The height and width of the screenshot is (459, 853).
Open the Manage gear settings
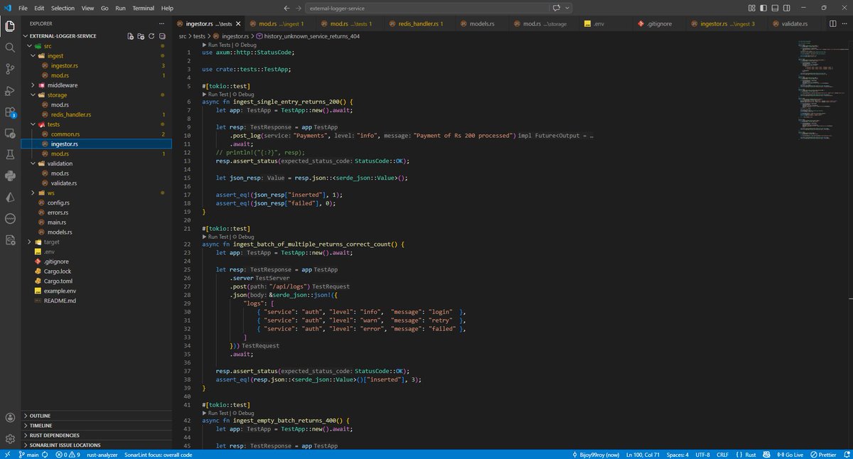[x=10, y=439]
